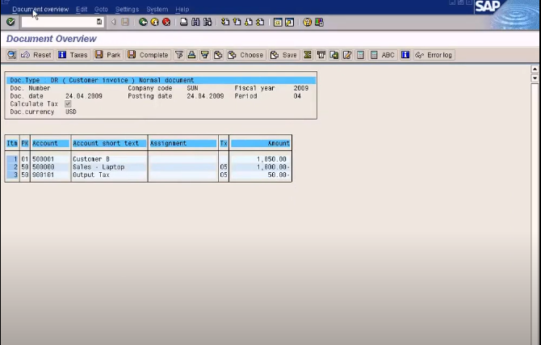Image resolution: width=541 pixels, height=345 pixels.
Task: Open the Edit menu
Action: point(82,10)
